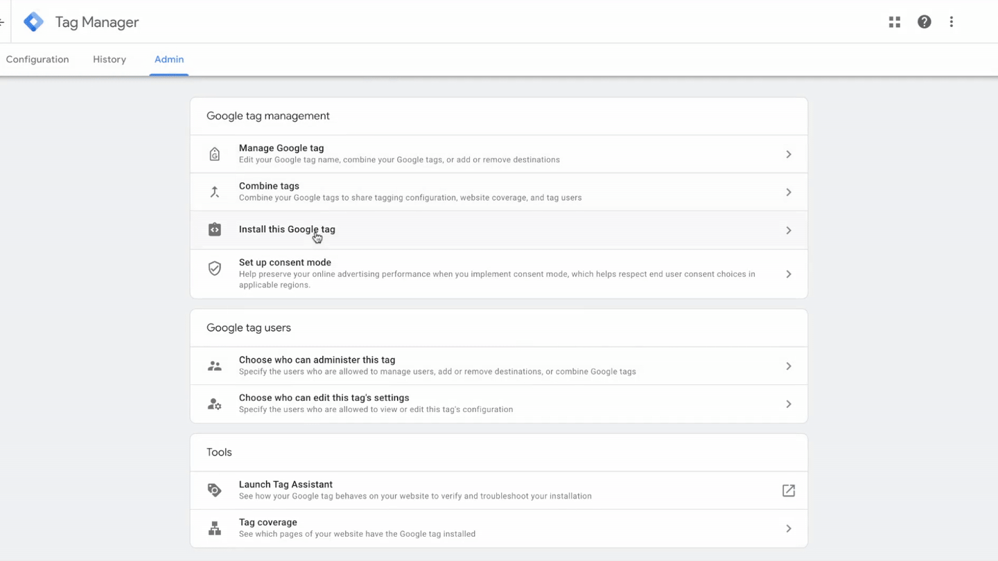Click the Combine tags merge icon

click(x=215, y=192)
